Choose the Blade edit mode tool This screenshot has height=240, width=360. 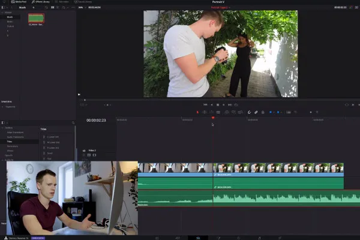click(218, 112)
